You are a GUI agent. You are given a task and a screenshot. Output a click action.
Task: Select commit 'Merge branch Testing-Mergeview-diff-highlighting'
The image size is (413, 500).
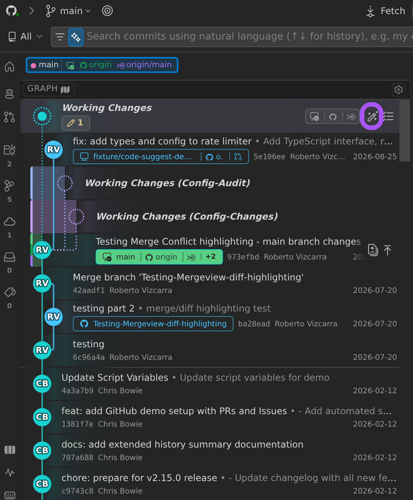210,283
